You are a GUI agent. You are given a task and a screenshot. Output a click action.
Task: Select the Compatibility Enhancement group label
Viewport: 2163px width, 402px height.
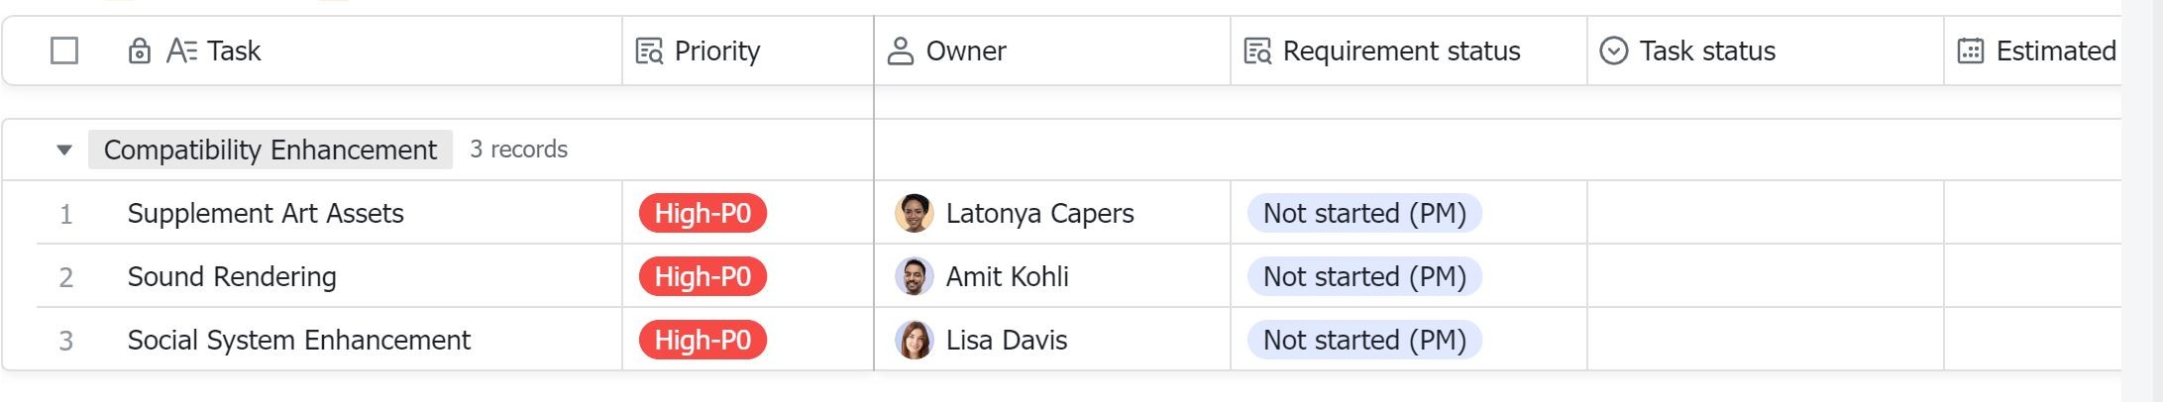pos(270,150)
